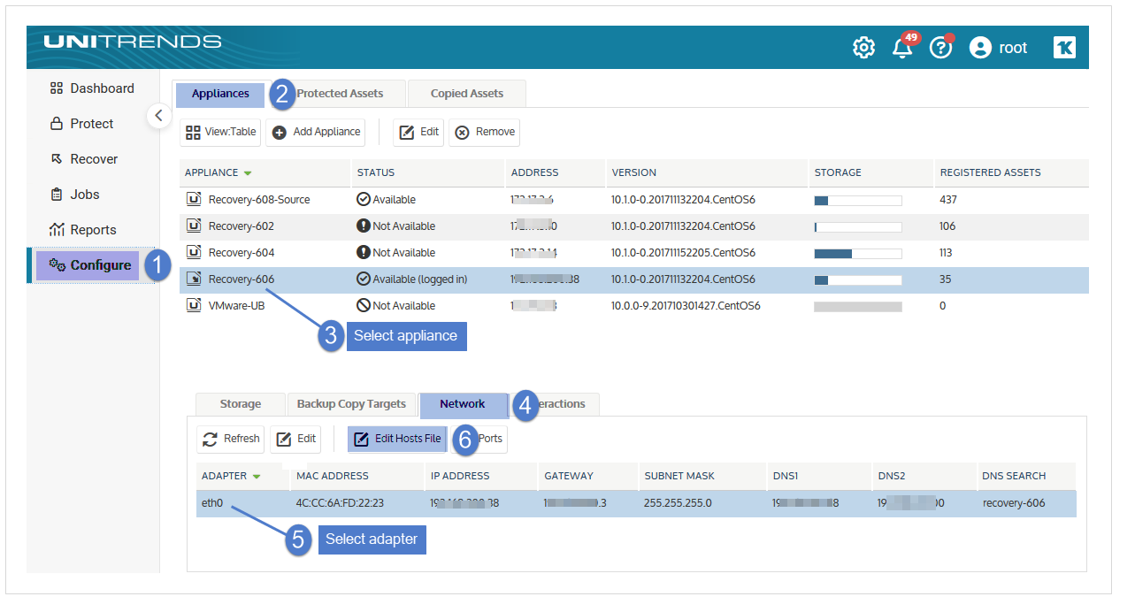Select the Recovery-608-Source appliance row

(x=634, y=200)
